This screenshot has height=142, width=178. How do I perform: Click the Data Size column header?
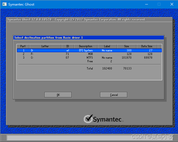pos(147,46)
